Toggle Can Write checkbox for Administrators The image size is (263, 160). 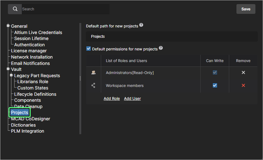215,72
